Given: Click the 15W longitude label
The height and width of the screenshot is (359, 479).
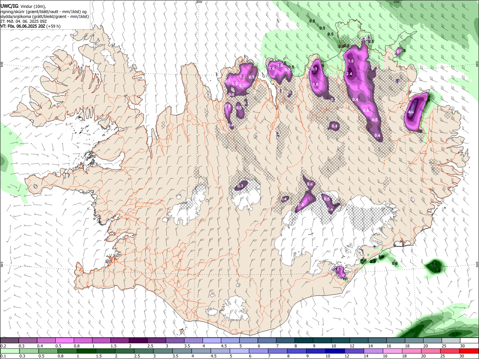Looking at the screenshot, I should click(x=397, y=2).
